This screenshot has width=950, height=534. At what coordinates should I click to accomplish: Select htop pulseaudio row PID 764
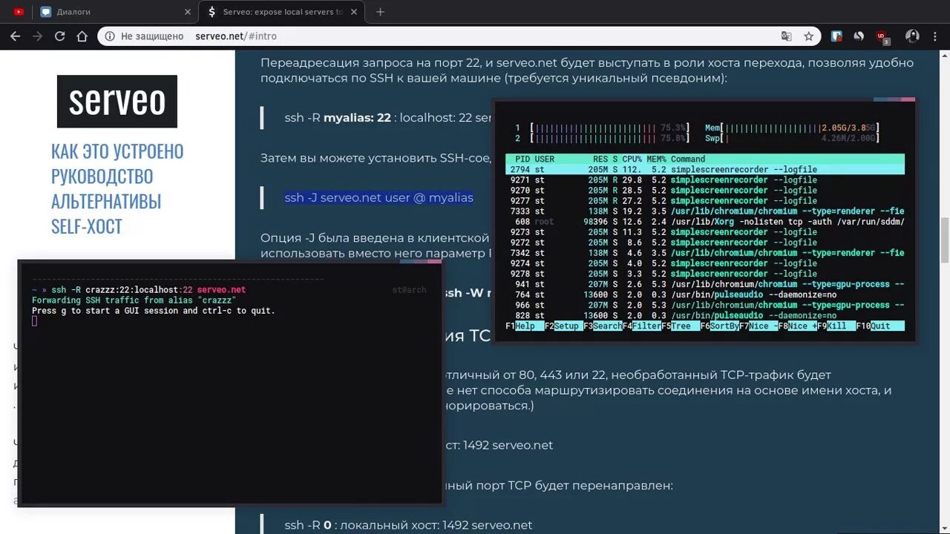tap(705, 294)
